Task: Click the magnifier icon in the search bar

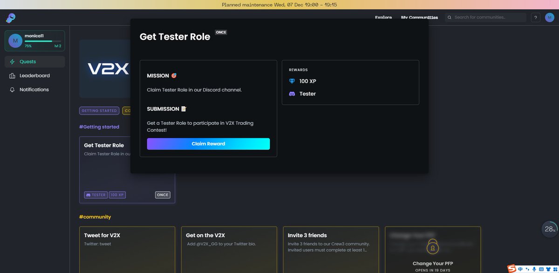Action: (450, 17)
